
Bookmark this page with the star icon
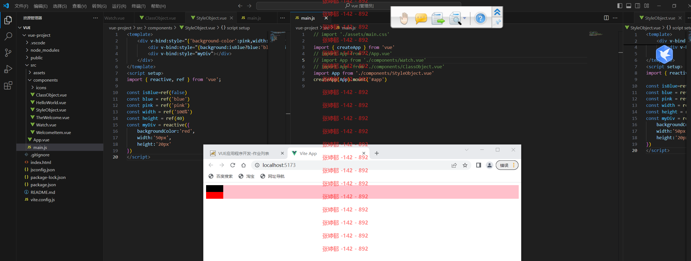465,165
